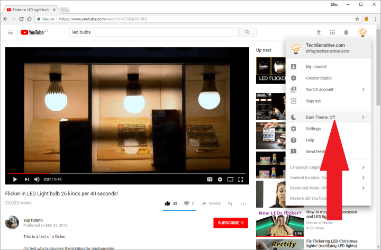Like the video with thumbs up
The image size is (381, 250).
168,203
